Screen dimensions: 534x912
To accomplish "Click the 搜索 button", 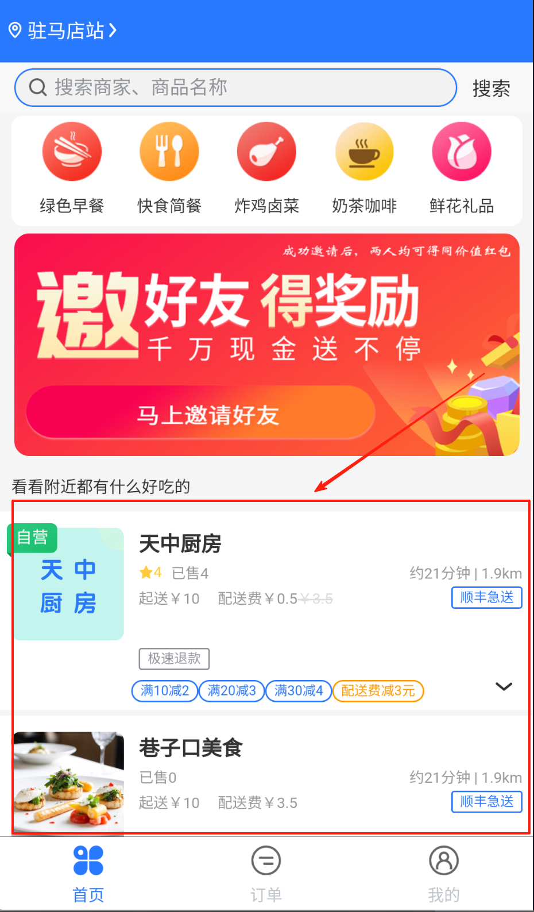I will tap(492, 88).
